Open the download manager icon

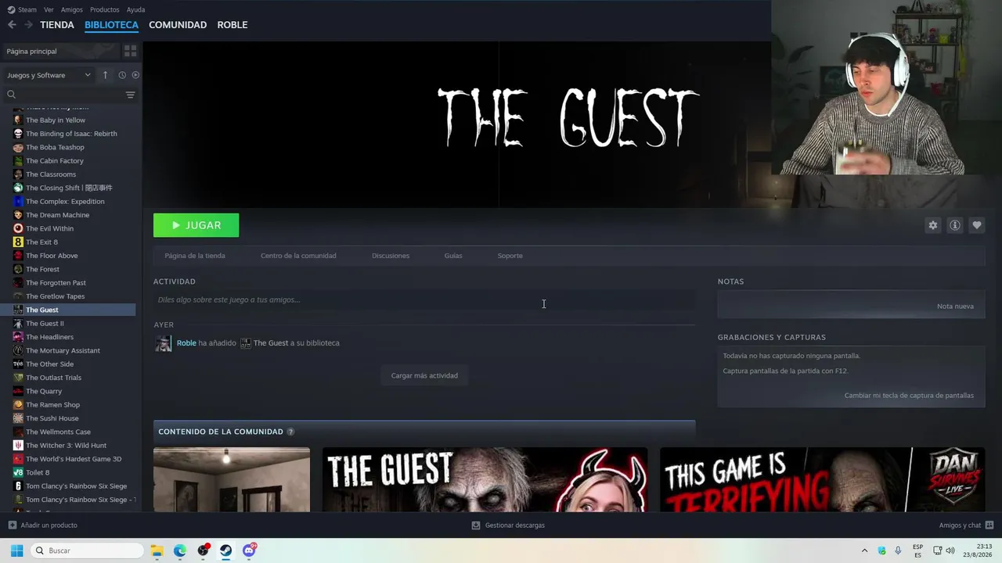pyautogui.click(x=475, y=525)
